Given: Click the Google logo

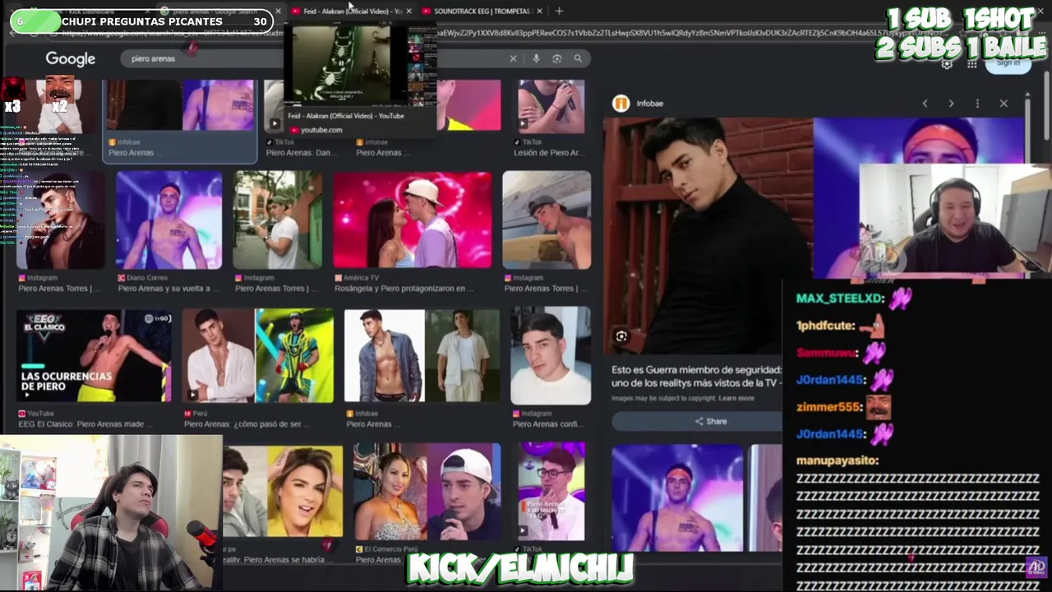Looking at the screenshot, I should 71,58.
